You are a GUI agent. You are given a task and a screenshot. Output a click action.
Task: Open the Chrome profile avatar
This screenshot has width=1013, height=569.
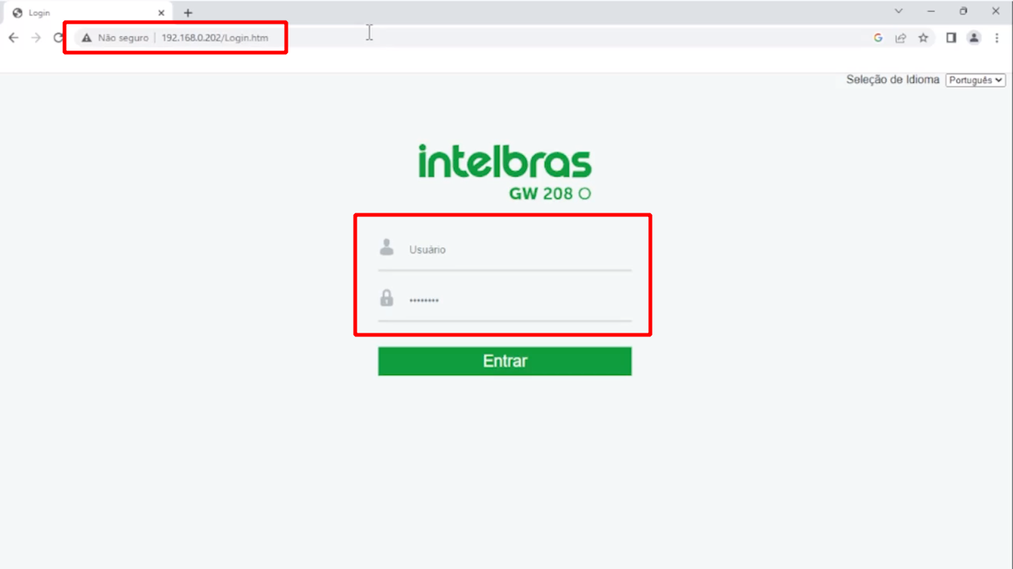click(x=974, y=38)
